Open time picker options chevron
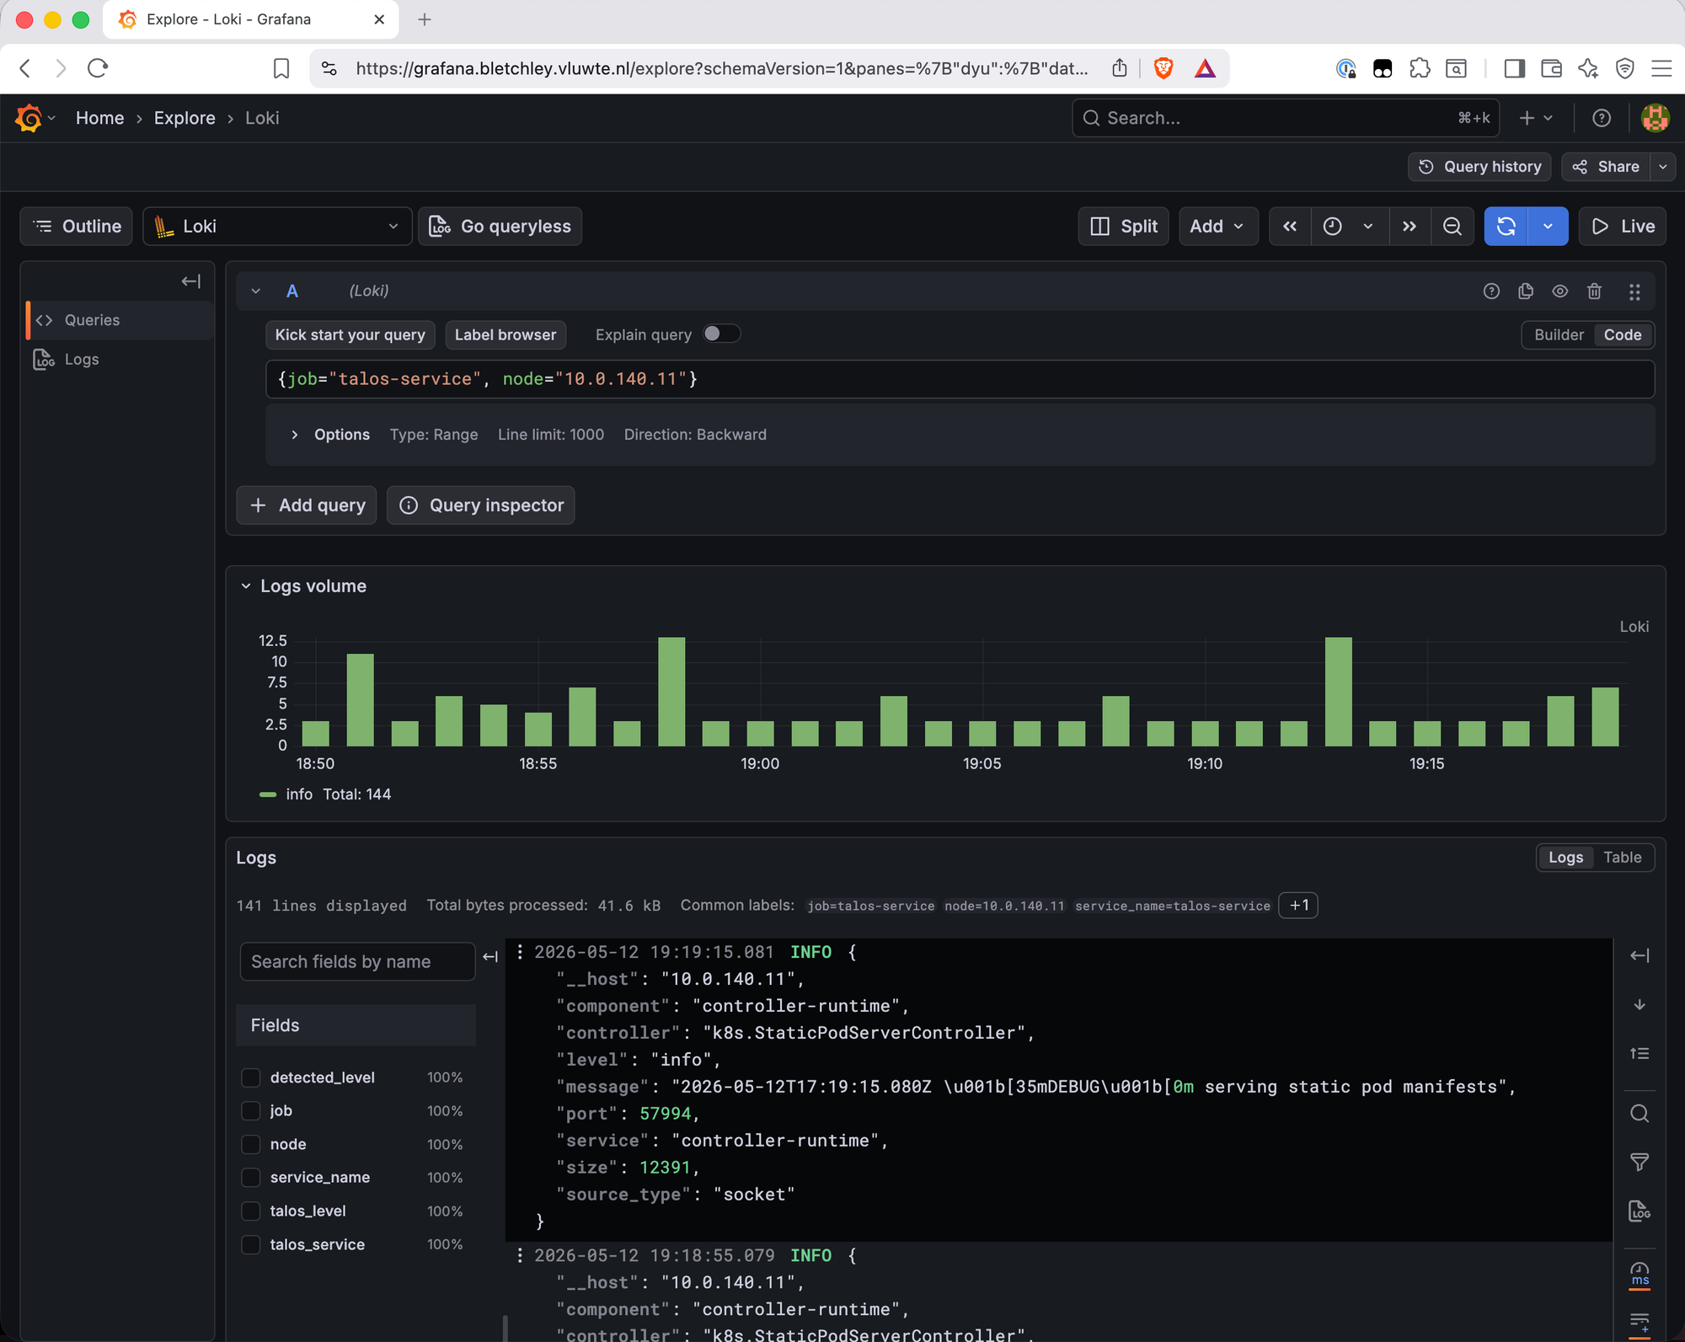 click(1368, 227)
